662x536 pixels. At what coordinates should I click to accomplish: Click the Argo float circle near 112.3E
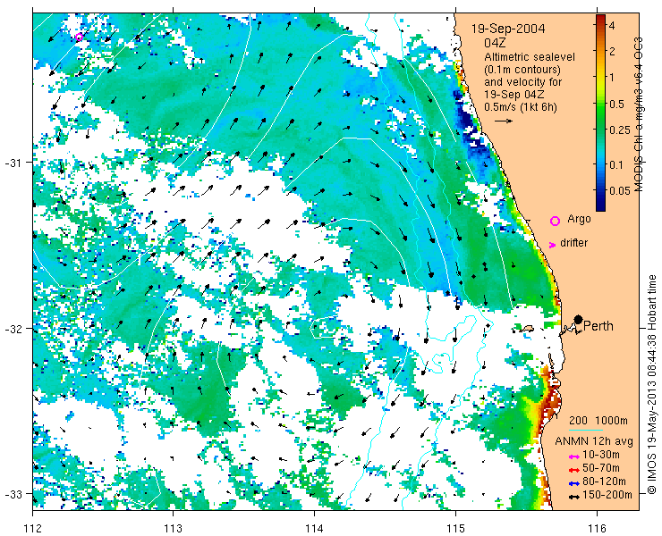pos(79,38)
